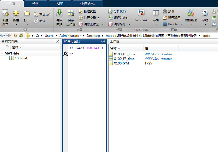Click the Forward arrow in the address bar
Viewport: 218px width, 152px height.
click(x=9, y=36)
